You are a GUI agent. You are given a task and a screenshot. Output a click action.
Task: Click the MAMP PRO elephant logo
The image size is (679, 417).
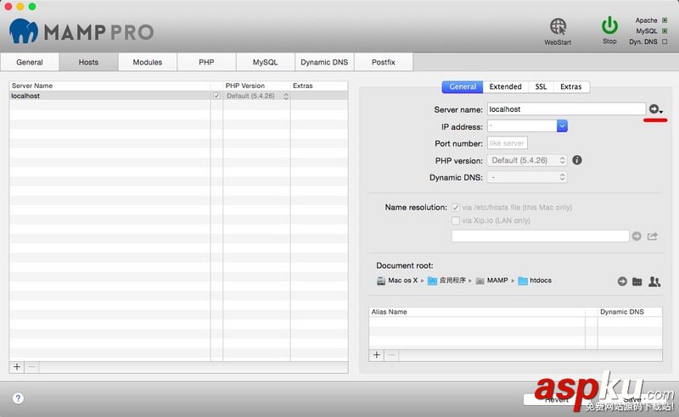point(24,31)
